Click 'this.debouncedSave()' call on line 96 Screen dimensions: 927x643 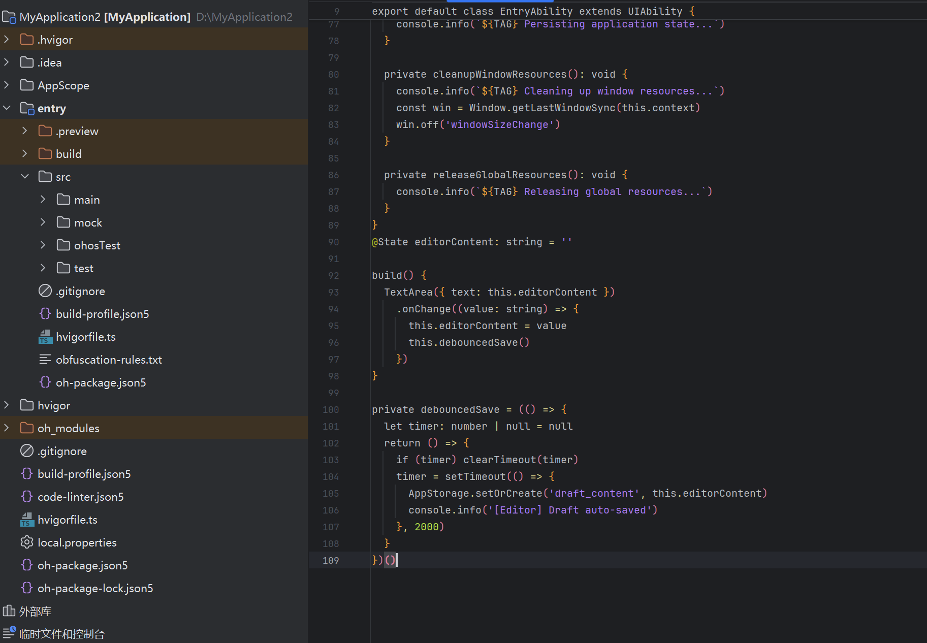coord(469,342)
